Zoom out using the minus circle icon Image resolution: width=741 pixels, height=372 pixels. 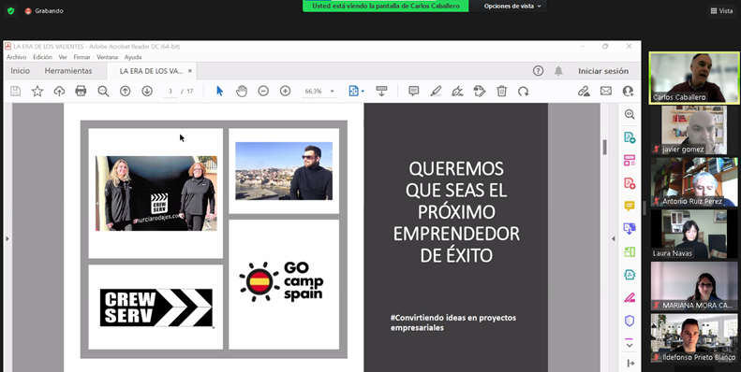[263, 91]
